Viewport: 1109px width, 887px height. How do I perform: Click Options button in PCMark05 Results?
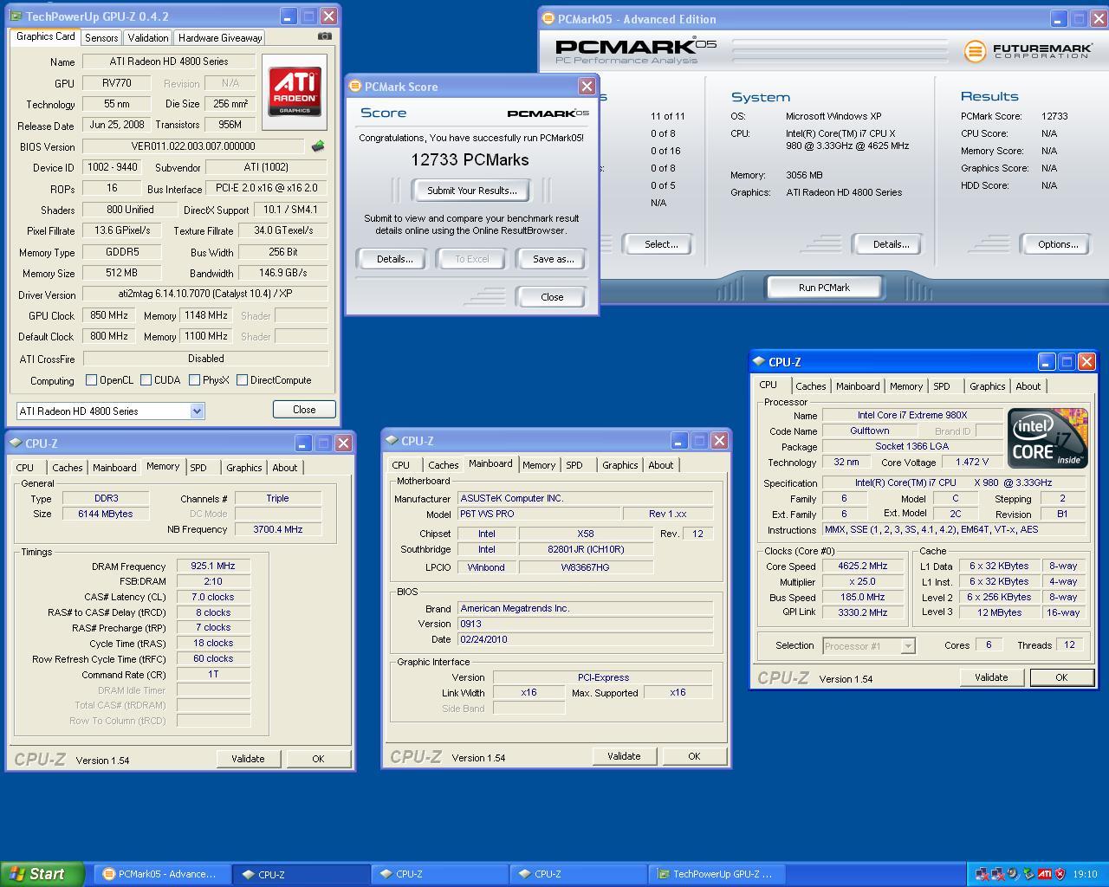pyautogui.click(x=1058, y=244)
